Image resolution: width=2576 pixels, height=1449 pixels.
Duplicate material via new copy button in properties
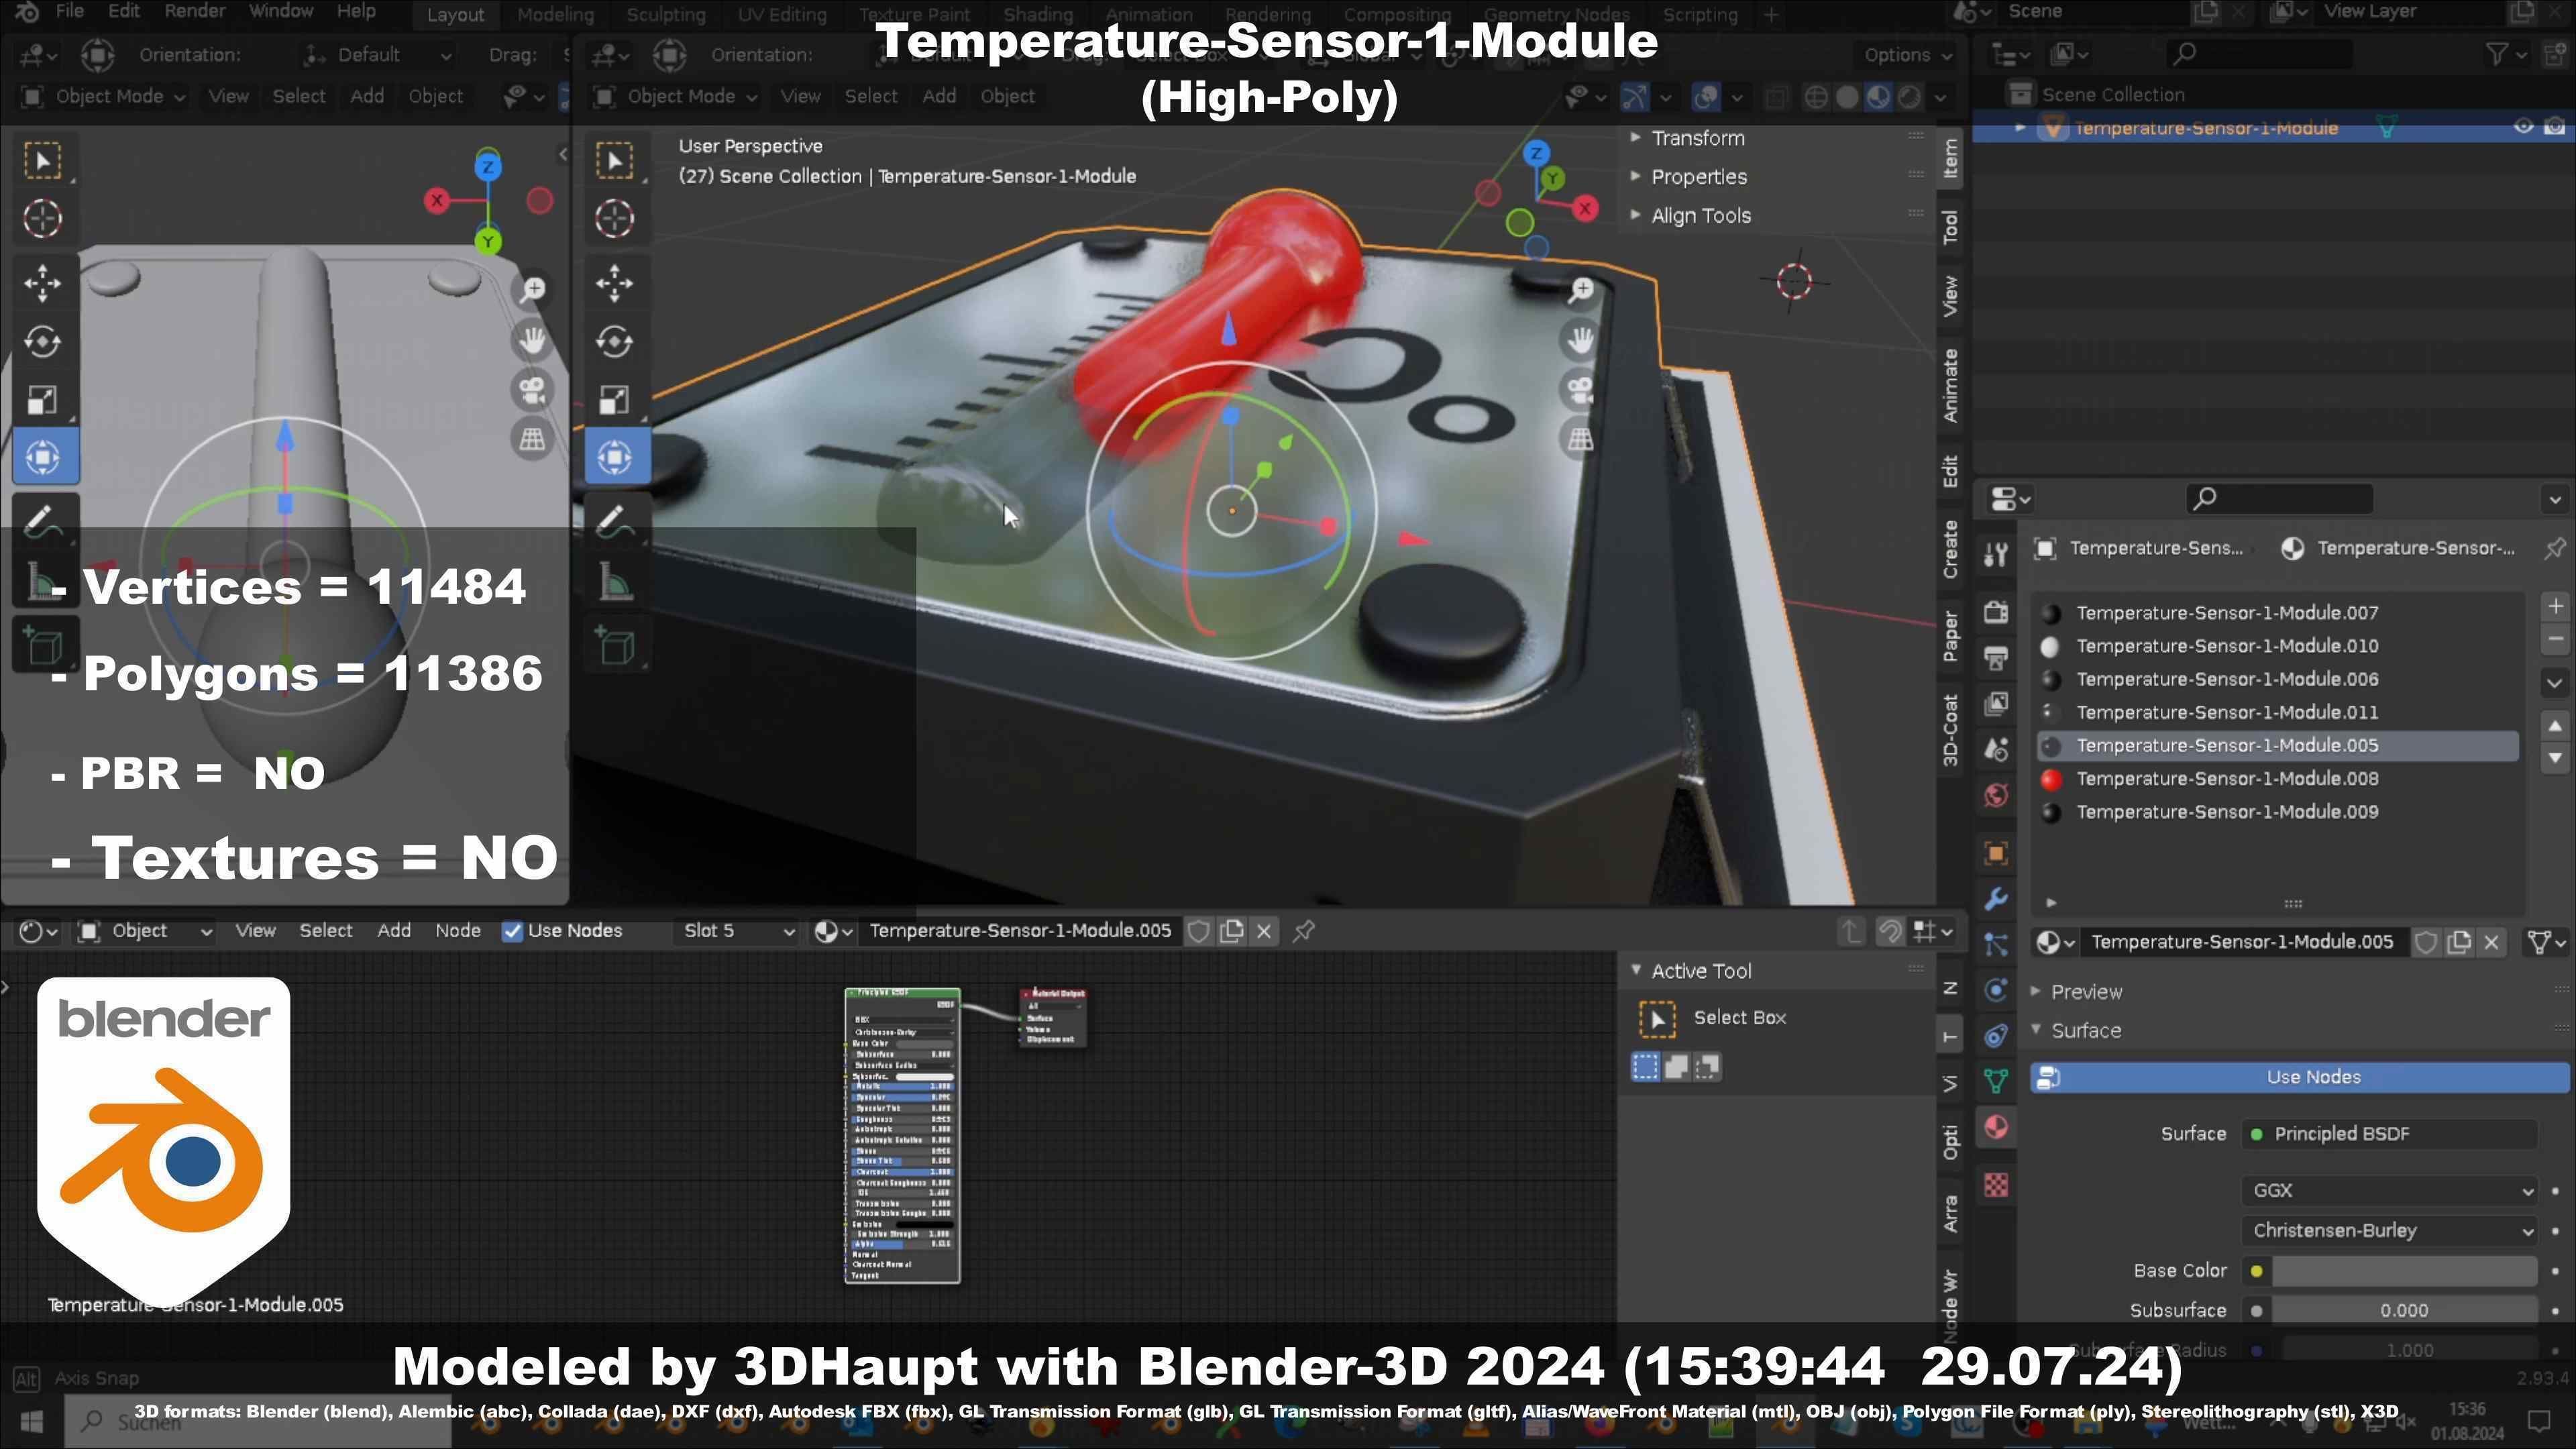pos(2458,943)
